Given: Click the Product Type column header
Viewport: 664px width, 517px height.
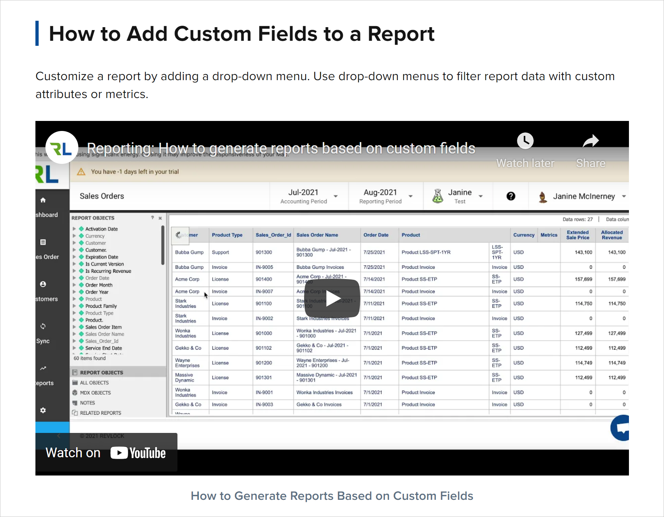Looking at the screenshot, I should [230, 235].
